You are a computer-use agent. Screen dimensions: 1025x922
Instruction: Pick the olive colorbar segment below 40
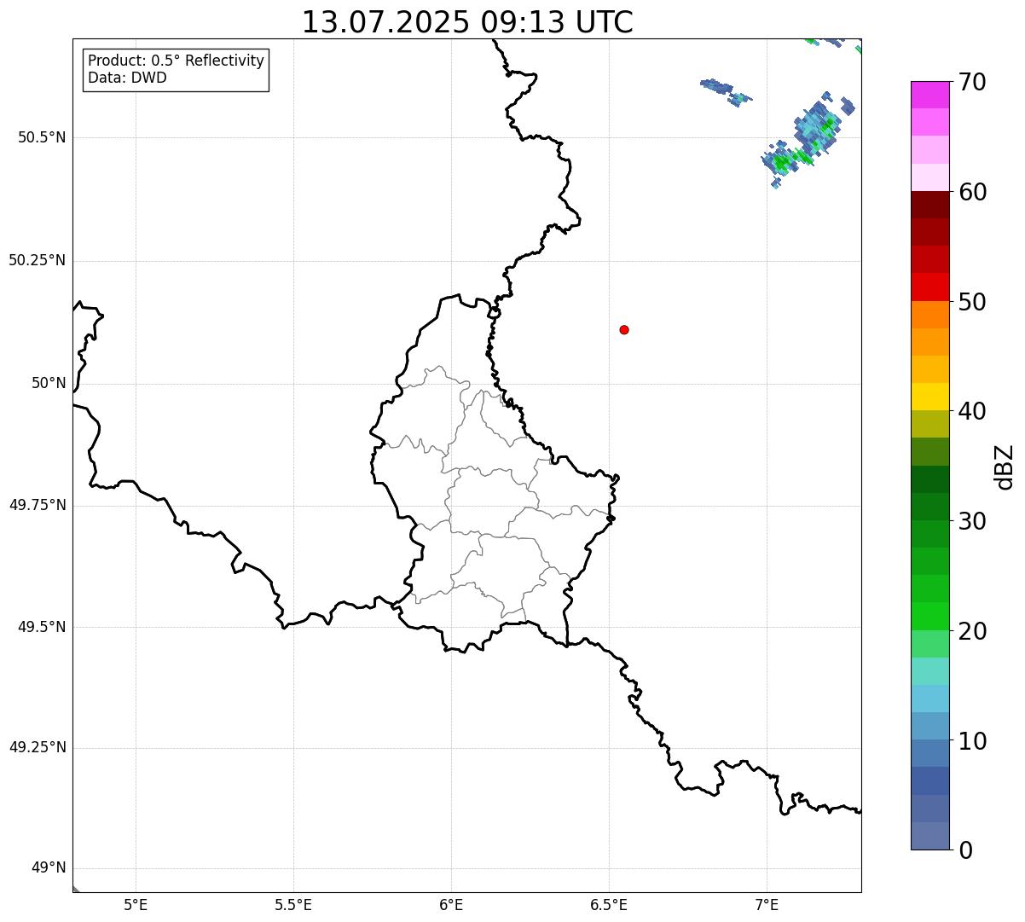tap(929, 424)
